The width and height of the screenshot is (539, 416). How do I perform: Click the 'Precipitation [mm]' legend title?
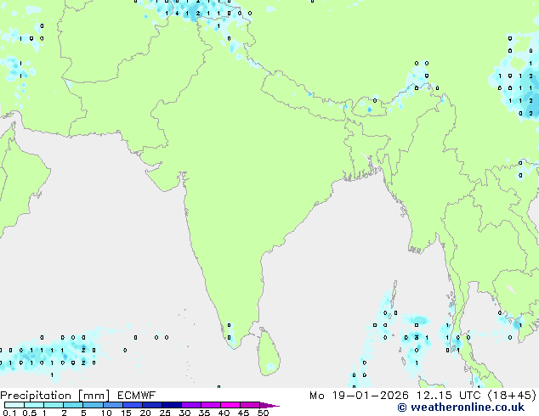[55, 396]
